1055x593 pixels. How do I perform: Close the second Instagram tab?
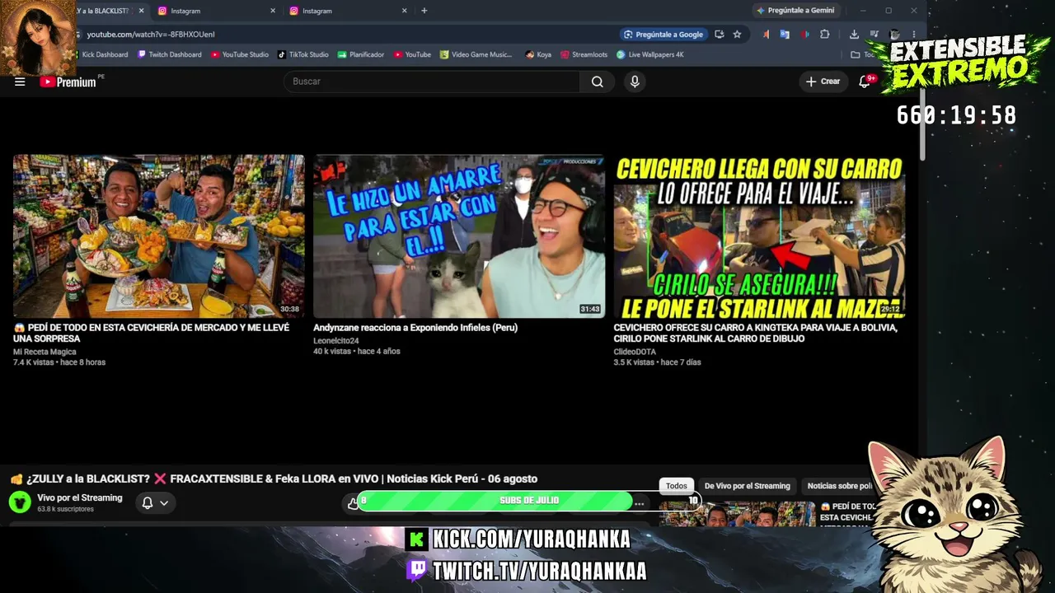(404, 11)
